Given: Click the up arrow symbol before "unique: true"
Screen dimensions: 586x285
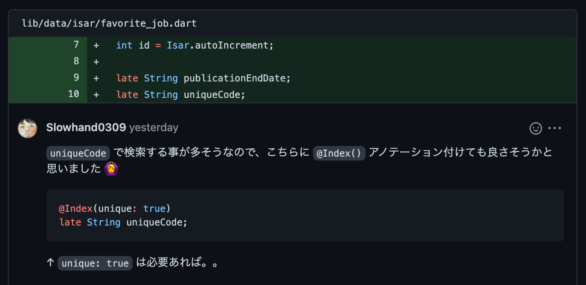Looking at the screenshot, I should [x=50, y=263].
